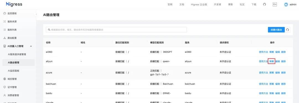Click the 模型匹配规则 column header
Screen dimensions: 299x103
(x=157, y=43)
